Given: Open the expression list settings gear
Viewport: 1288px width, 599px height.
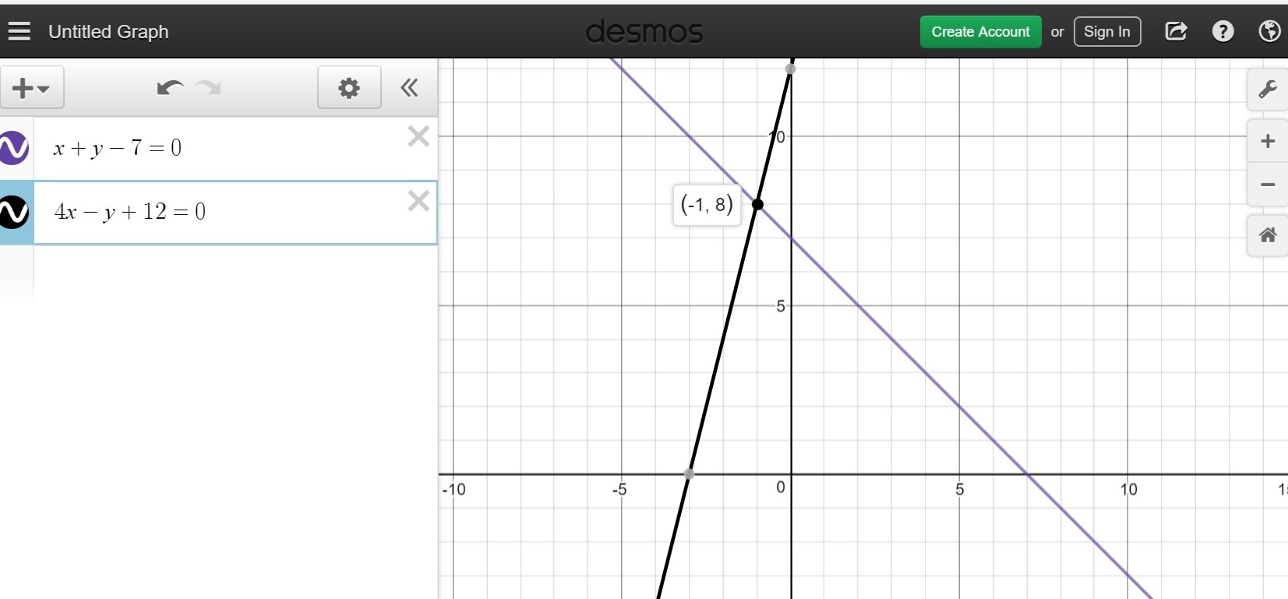Looking at the screenshot, I should pos(349,88).
